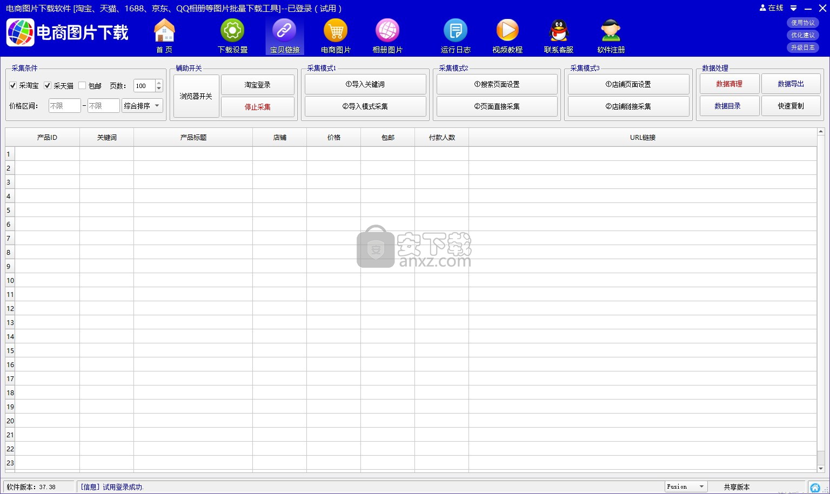Open the 综合排序 sort dropdown

[142, 106]
